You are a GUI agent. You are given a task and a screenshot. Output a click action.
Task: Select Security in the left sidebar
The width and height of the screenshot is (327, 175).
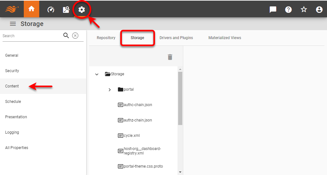12,71
